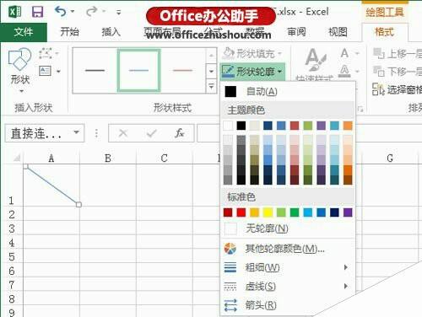The image size is (422, 317).
Task: Cancel entry with the X formula button
Action: point(123,133)
